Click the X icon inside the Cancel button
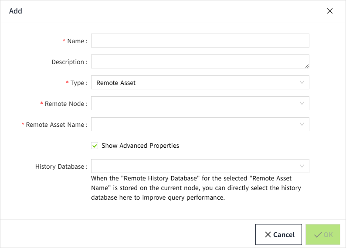The image size is (346, 248). click(268, 235)
